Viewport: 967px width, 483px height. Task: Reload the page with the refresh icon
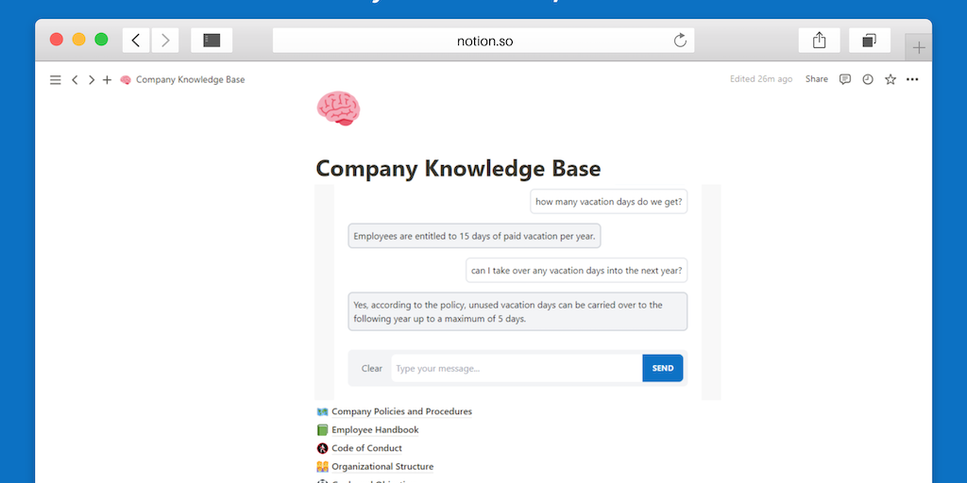[680, 41]
